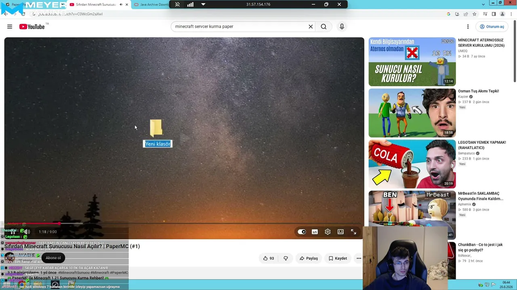Open the browser side panel icon

point(494,14)
